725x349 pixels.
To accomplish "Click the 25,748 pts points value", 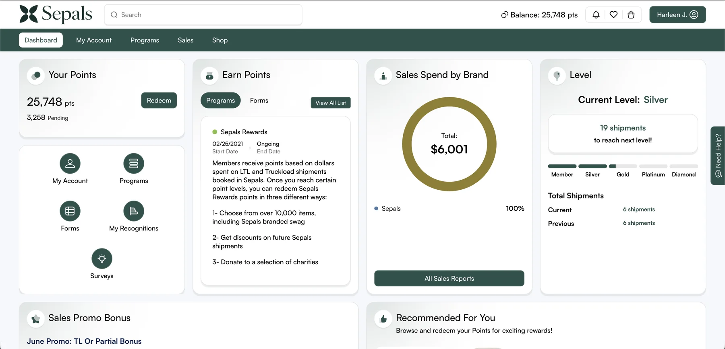I will 51,102.
